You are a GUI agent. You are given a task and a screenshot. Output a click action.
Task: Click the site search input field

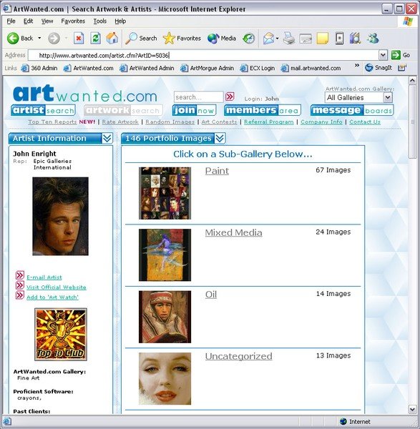coord(198,97)
